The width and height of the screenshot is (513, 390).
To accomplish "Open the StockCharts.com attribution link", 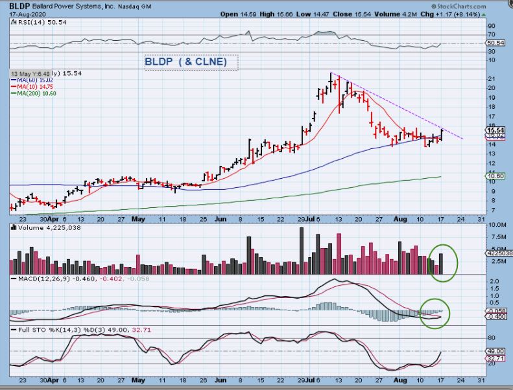I will coord(459,6).
